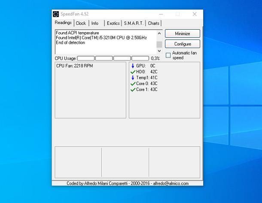The image size is (262, 203).
Task: Click the 'CPU Usage' label
Action: (x=65, y=58)
